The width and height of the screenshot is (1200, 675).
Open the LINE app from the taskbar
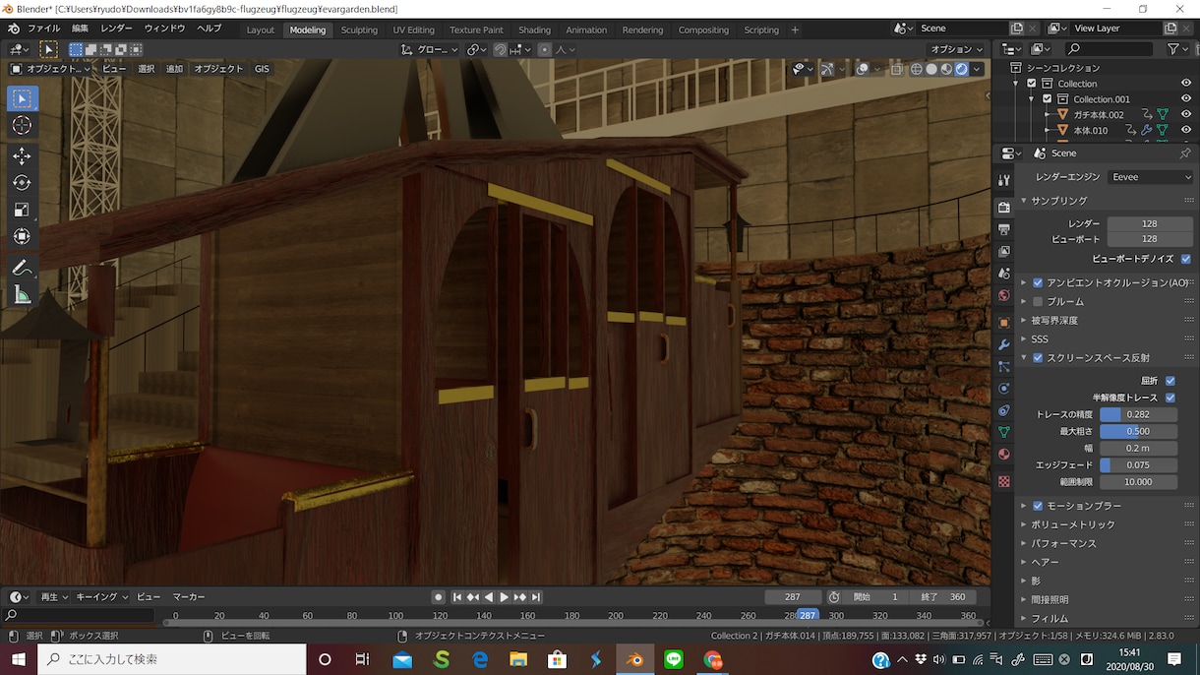[x=674, y=659]
